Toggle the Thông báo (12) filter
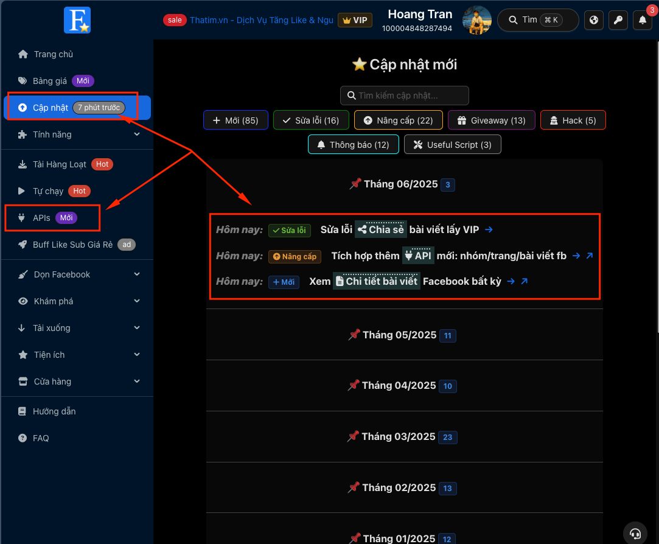Screen dimensions: 659x544 click(354, 145)
